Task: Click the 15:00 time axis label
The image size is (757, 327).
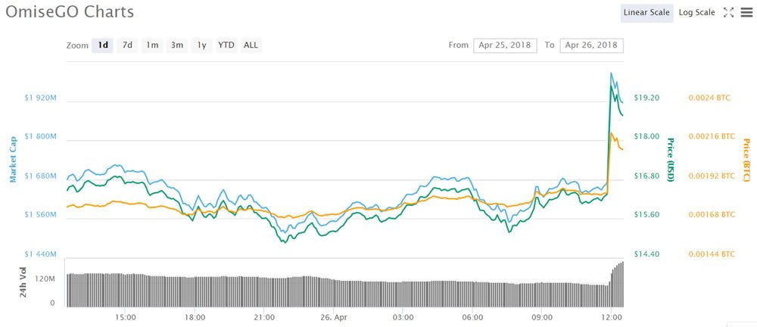Action: pyautogui.click(x=125, y=317)
